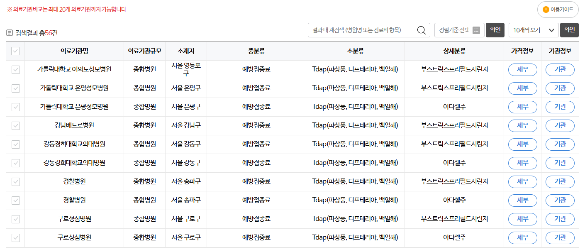This screenshot has width=585, height=252.
Task: Toggle the select-all checkbox in table header
Action: pos(15,51)
